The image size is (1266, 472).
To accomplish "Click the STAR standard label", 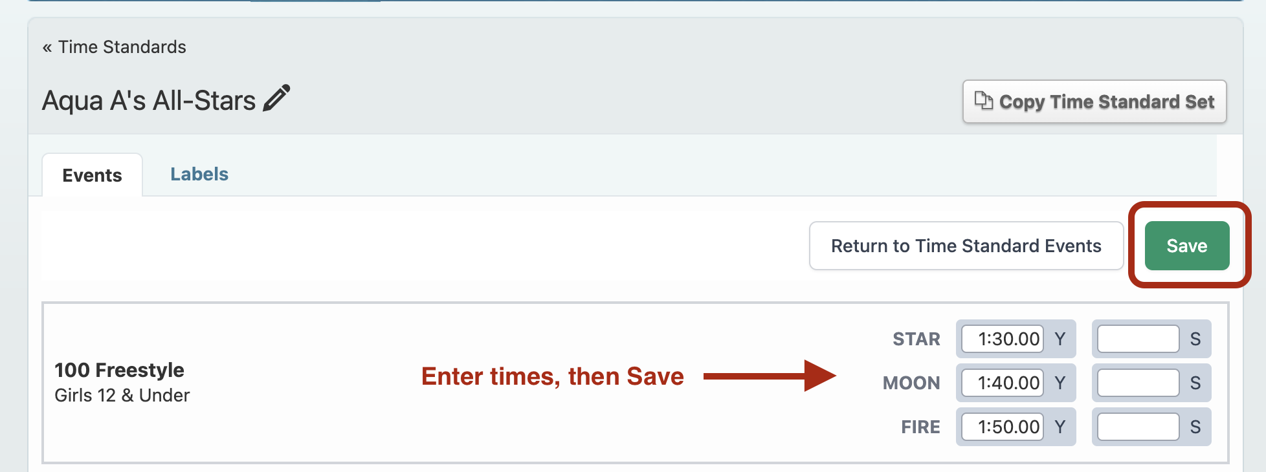I will click(916, 339).
